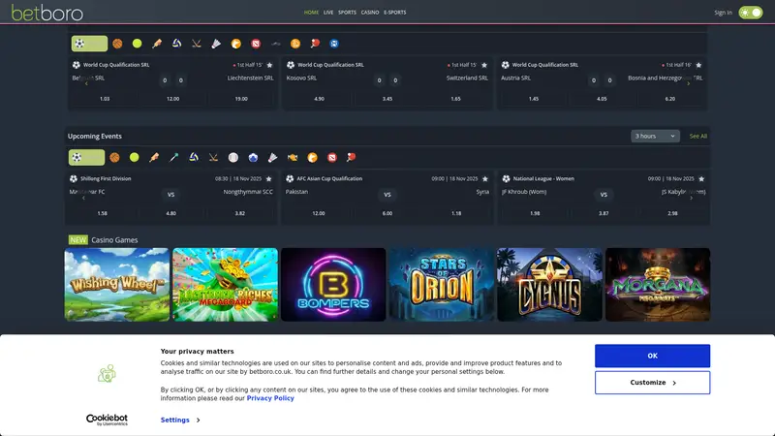
Task: Select table tennis icon under Upcoming Events
Action: point(352,157)
